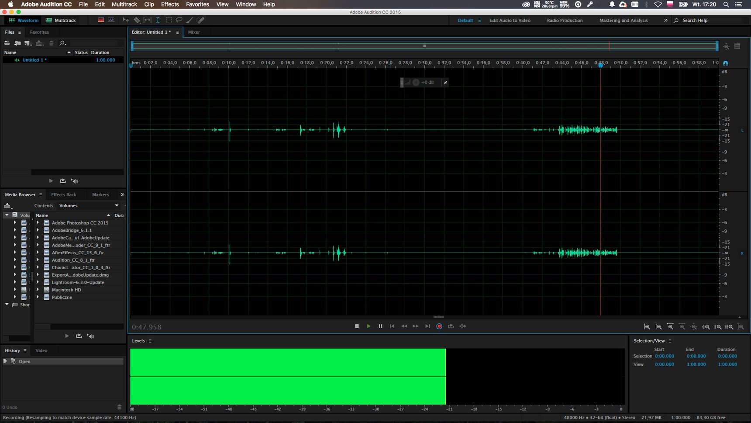Select the Lasso Selection tool
The width and height of the screenshot is (751, 423).
pyautogui.click(x=179, y=20)
